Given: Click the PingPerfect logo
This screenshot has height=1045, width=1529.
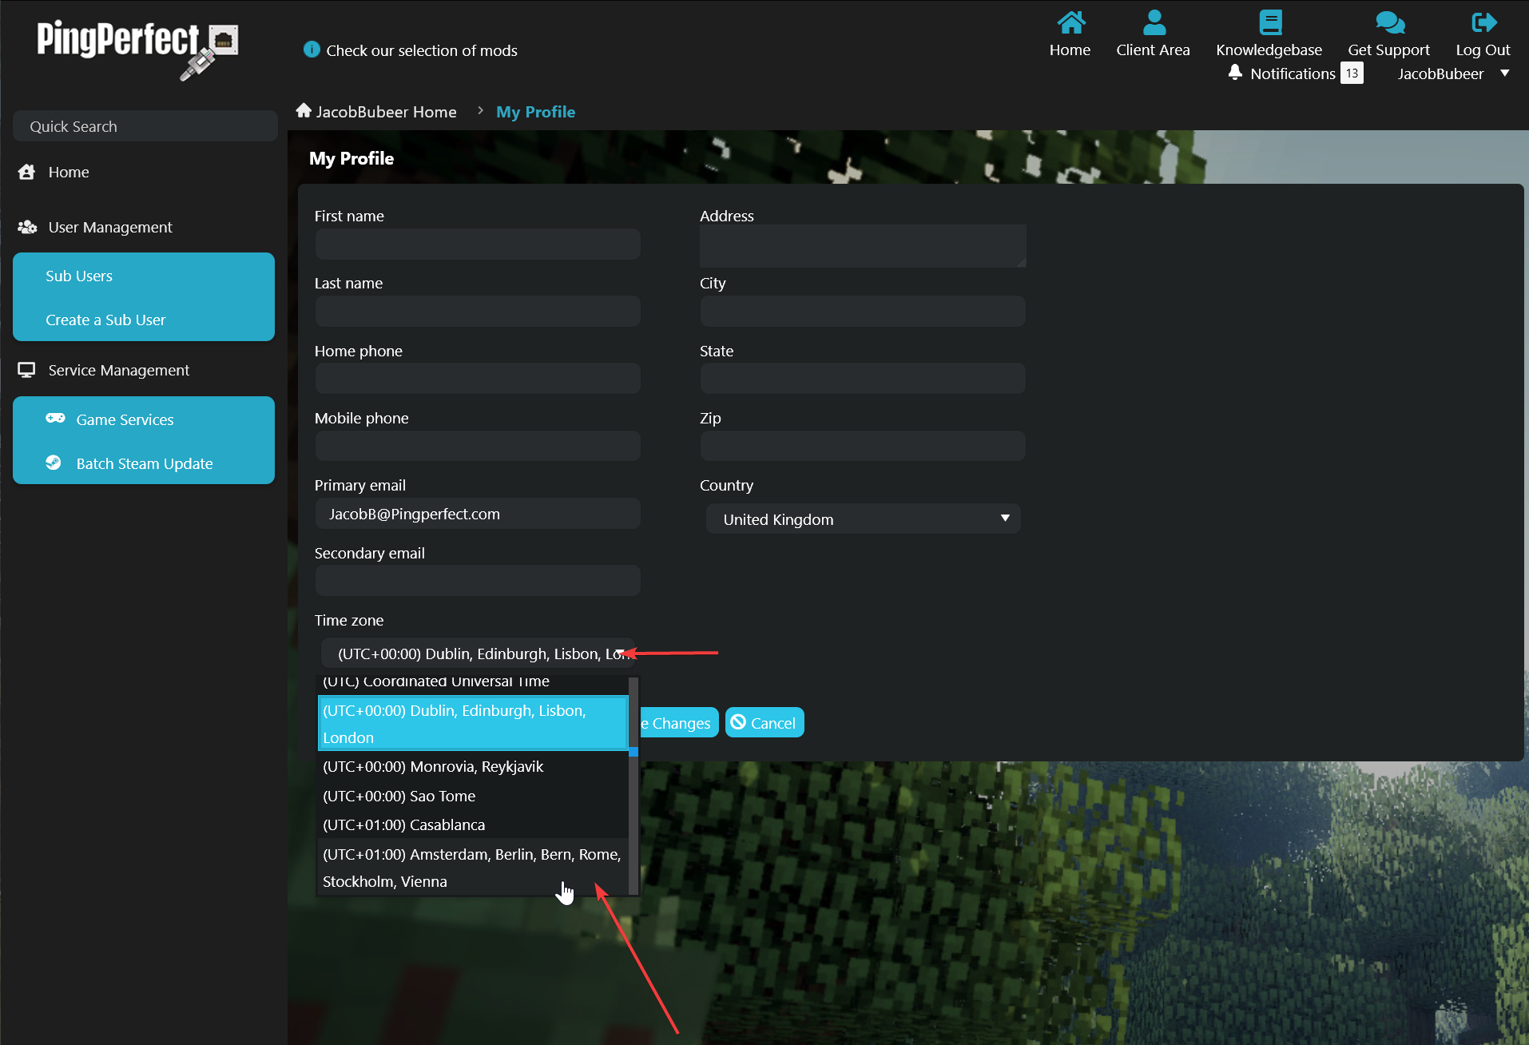Looking at the screenshot, I should tap(137, 50).
